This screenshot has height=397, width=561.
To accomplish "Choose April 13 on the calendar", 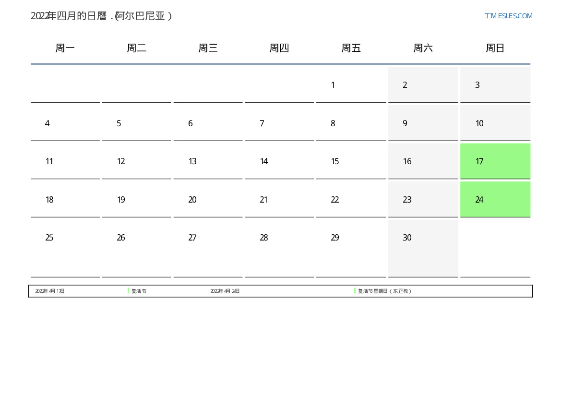I will [x=208, y=161].
